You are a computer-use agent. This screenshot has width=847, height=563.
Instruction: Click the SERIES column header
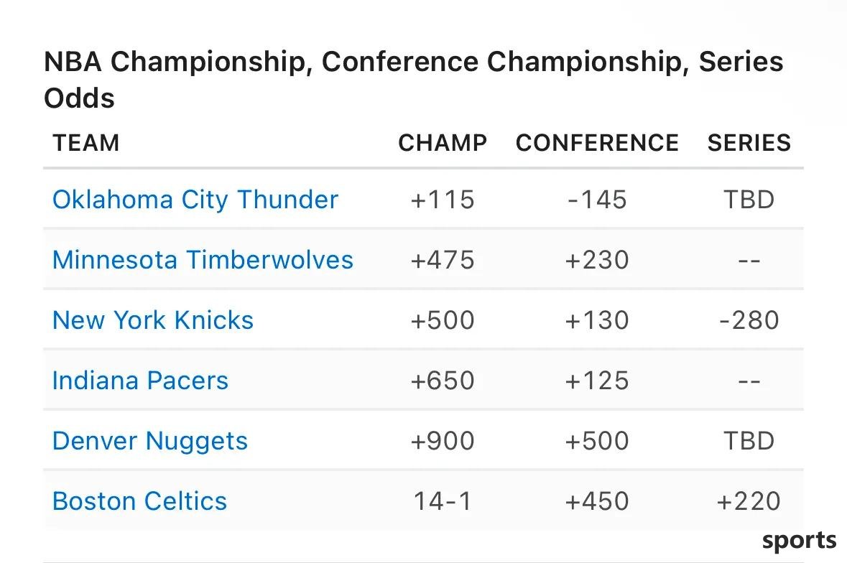coord(749,143)
